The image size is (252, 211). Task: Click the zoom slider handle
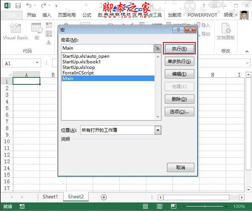pos(205,206)
